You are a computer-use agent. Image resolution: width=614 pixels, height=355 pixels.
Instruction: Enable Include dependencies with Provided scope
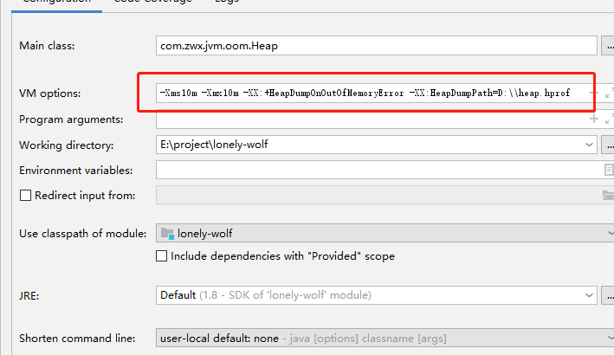tap(161, 256)
